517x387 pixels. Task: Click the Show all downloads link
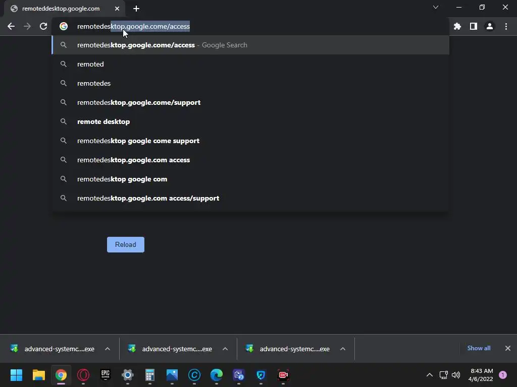pyautogui.click(x=479, y=348)
